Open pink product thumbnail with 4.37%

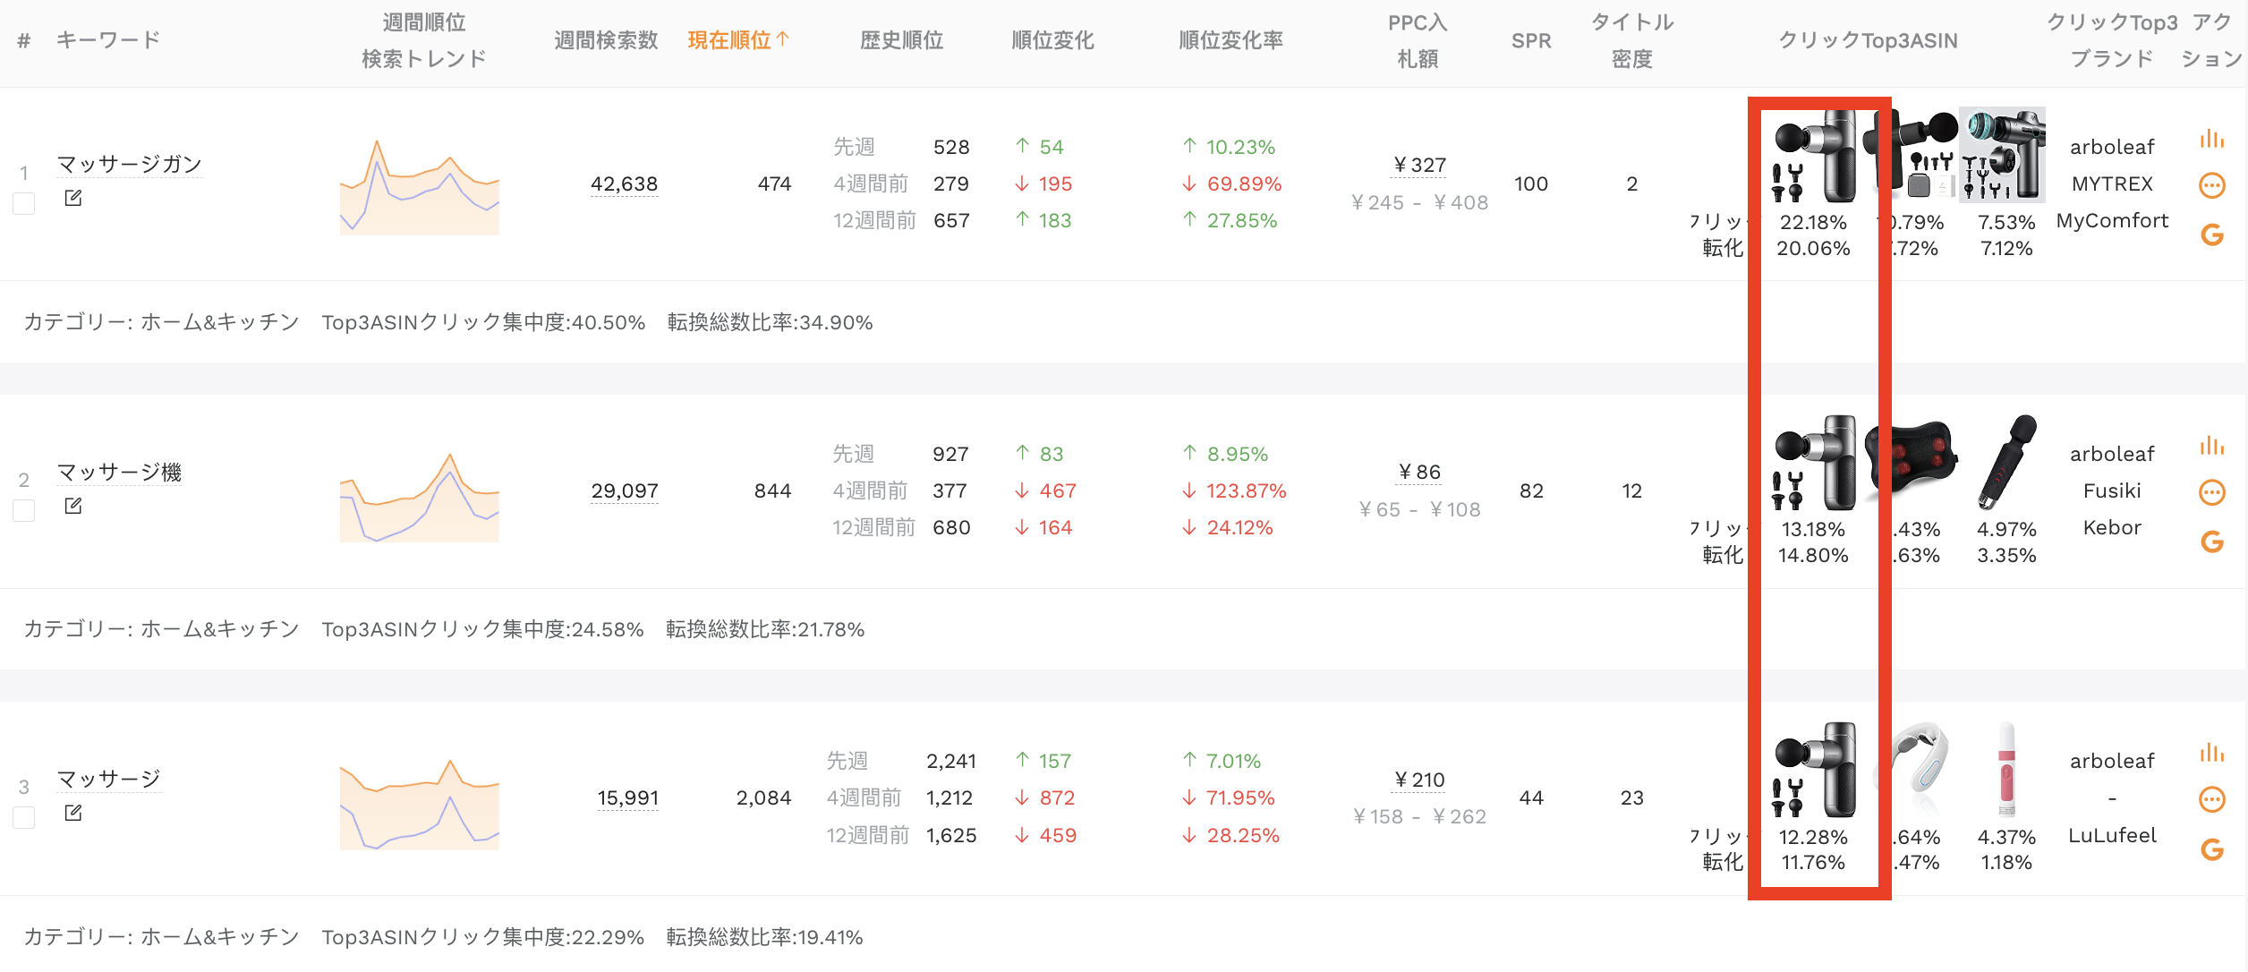tap(2006, 770)
